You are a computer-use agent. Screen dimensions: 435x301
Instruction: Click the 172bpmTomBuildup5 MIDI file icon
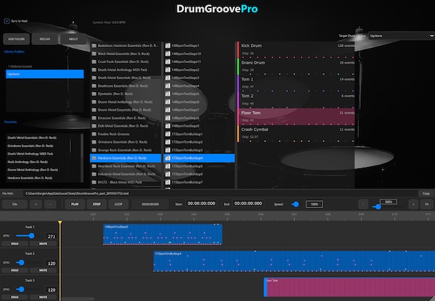pos(167,166)
